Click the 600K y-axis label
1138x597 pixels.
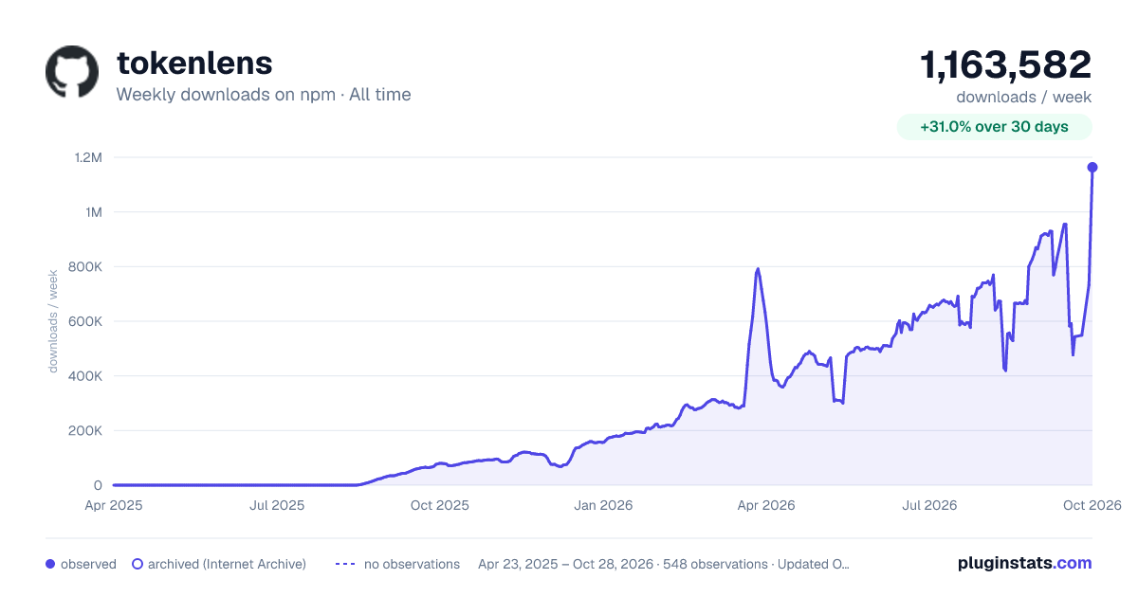(86, 321)
